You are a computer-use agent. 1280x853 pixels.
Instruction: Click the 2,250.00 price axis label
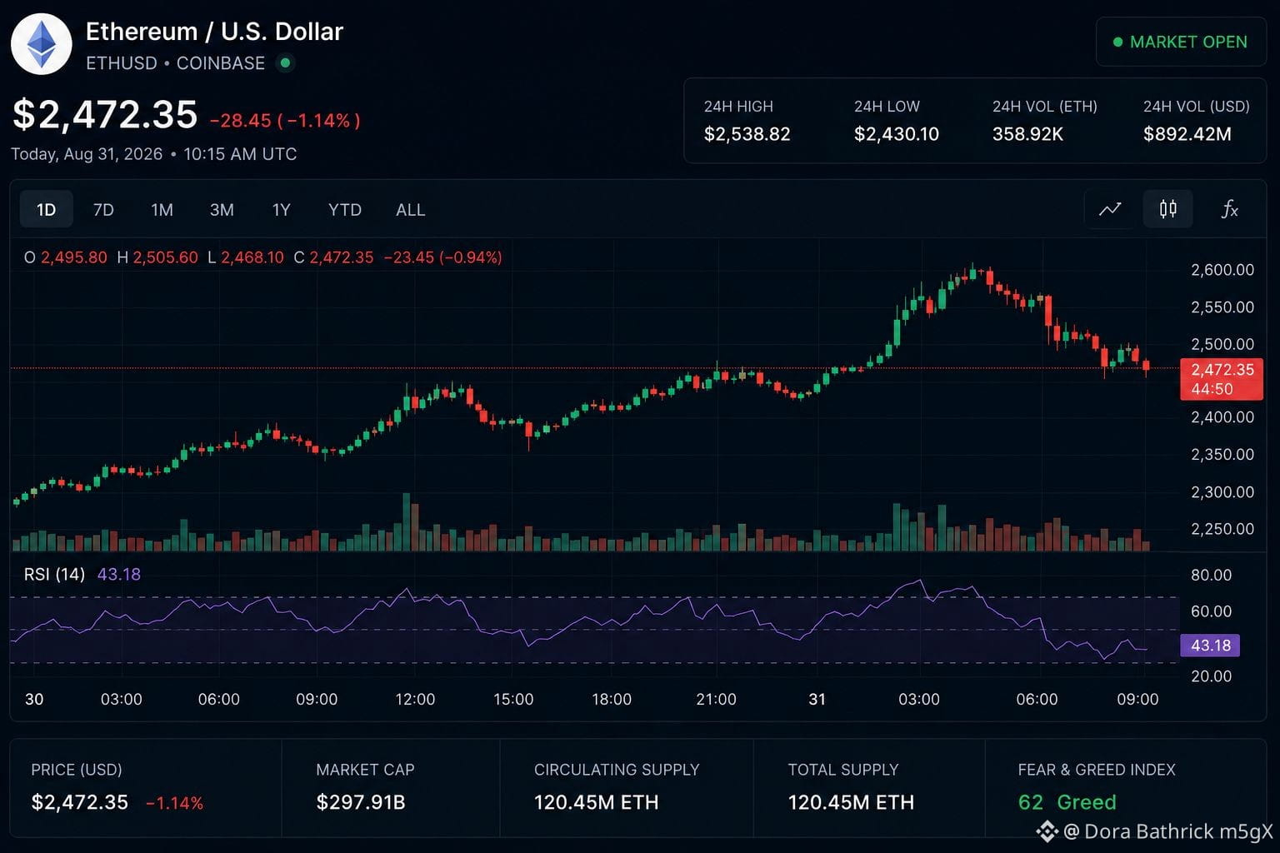1222,529
